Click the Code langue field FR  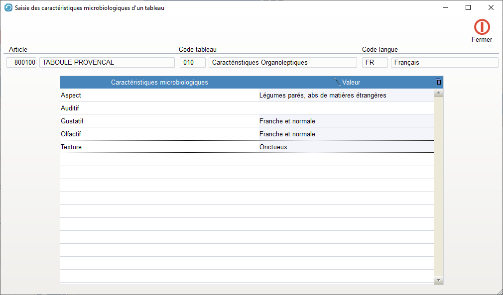[375, 62]
